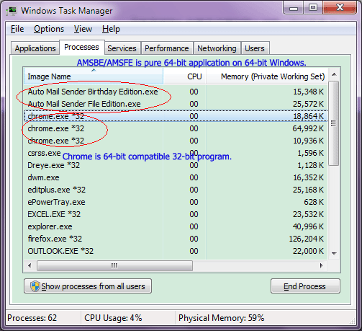The image size is (362, 331).
Task: Select the OUTLOOK.EXE *32 process
Action: click(176, 251)
